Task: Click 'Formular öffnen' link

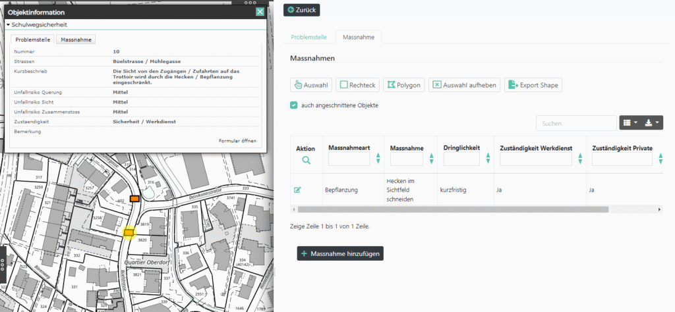Action: (x=239, y=142)
